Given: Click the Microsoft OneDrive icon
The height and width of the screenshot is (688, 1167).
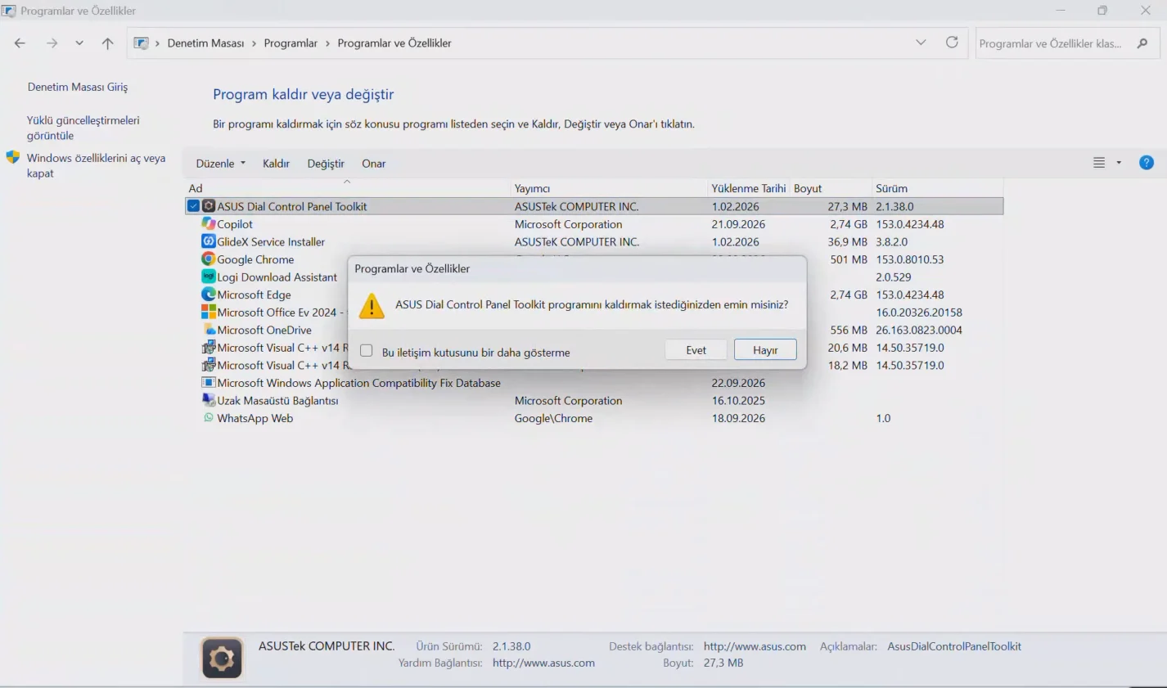Looking at the screenshot, I should click(209, 330).
